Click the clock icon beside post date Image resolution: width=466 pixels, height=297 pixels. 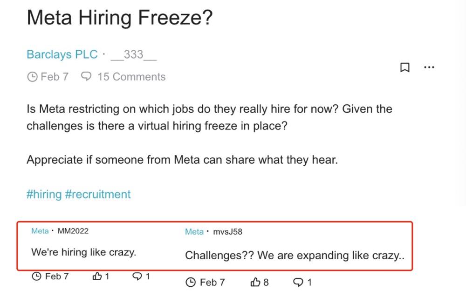32,77
